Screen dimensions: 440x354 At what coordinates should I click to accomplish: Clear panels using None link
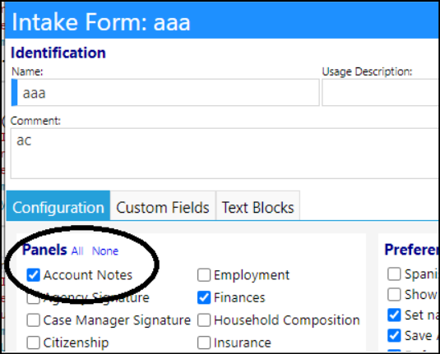(x=105, y=251)
